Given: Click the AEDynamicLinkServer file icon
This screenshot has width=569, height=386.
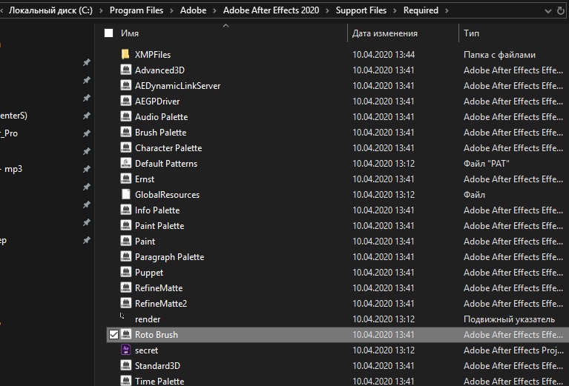Looking at the screenshot, I should click(x=125, y=85).
